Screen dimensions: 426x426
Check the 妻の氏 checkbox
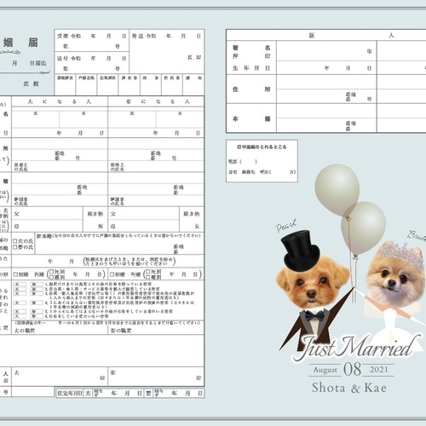15,247
